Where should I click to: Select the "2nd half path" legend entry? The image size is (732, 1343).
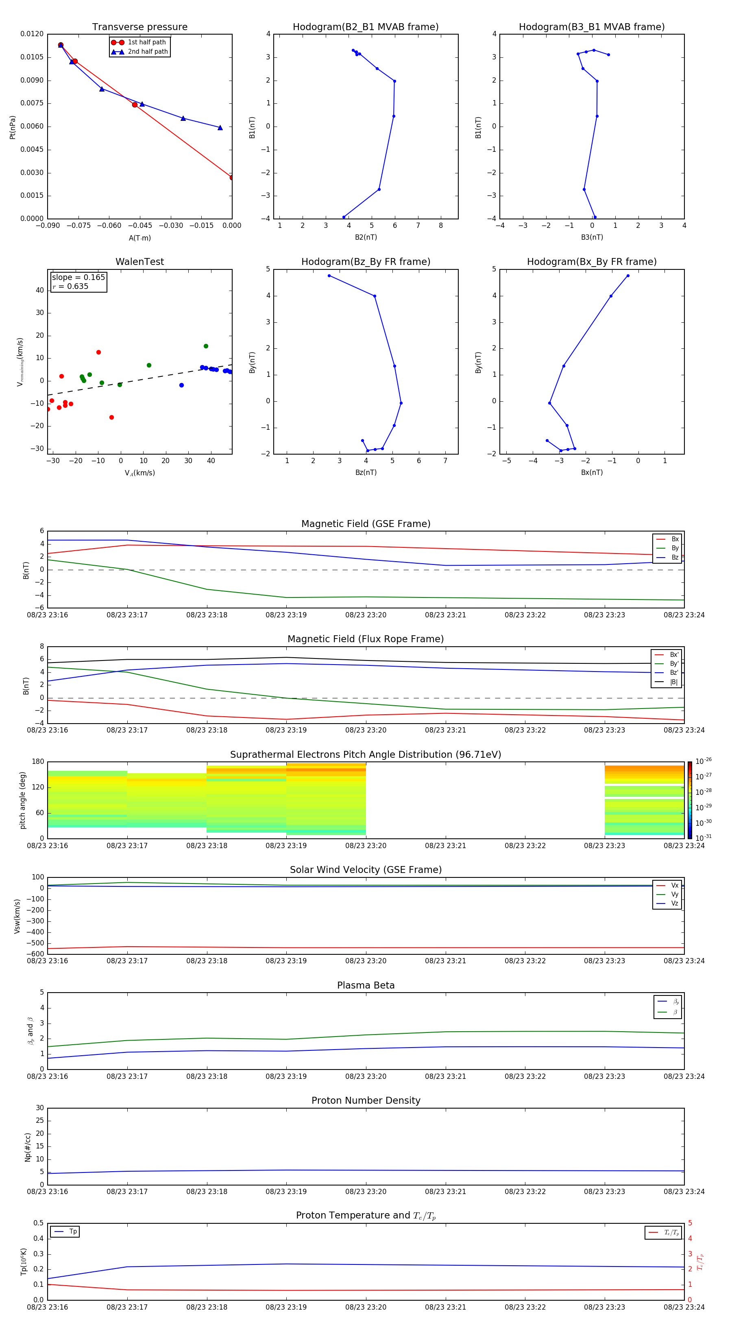click(x=139, y=52)
